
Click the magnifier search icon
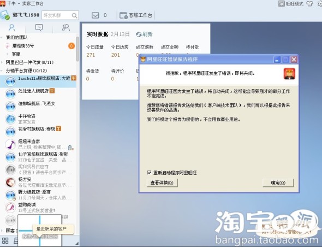click(74, 15)
